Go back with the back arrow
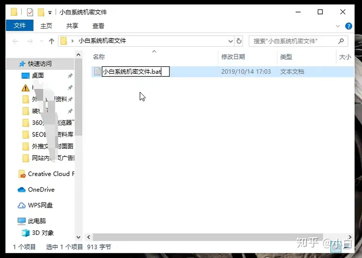 [x=16, y=41]
